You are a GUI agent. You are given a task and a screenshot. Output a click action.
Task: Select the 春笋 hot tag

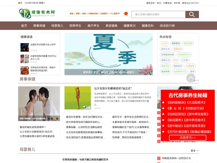tap(192, 72)
